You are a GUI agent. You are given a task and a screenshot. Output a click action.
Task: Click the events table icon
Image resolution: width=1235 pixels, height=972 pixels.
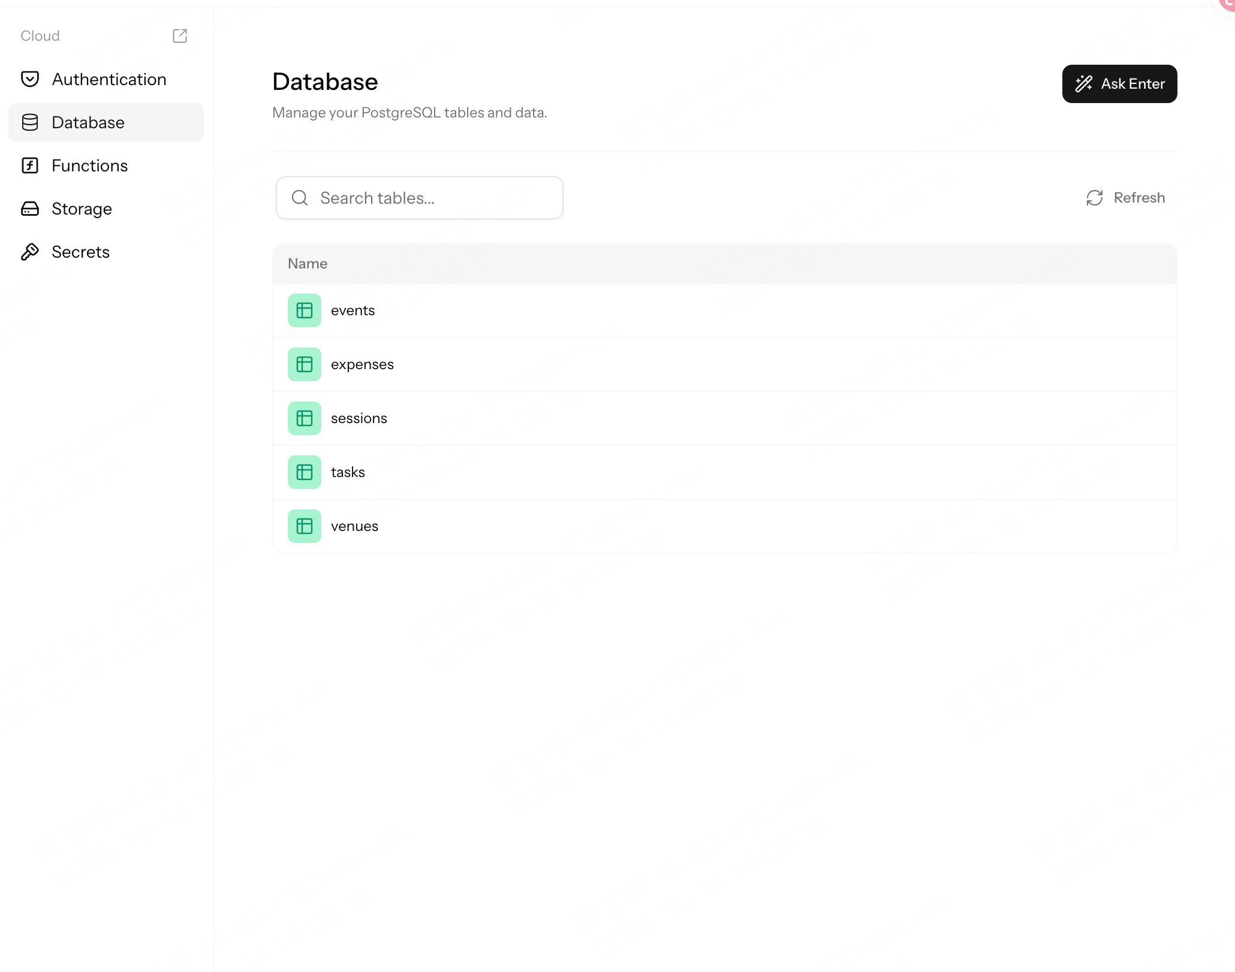(x=305, y=310)
